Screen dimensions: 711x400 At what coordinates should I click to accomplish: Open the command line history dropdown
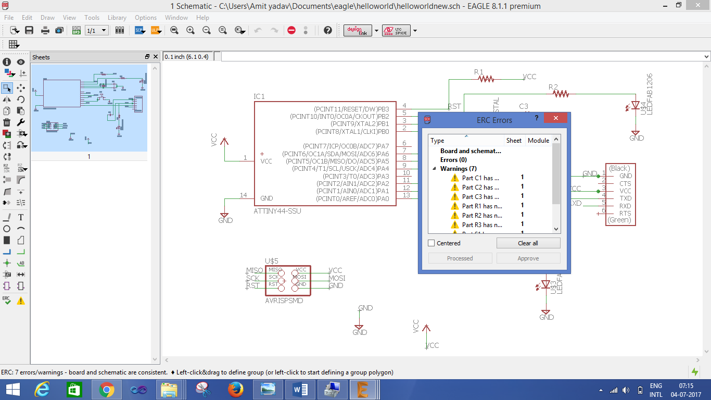click(x=706, y=56)
